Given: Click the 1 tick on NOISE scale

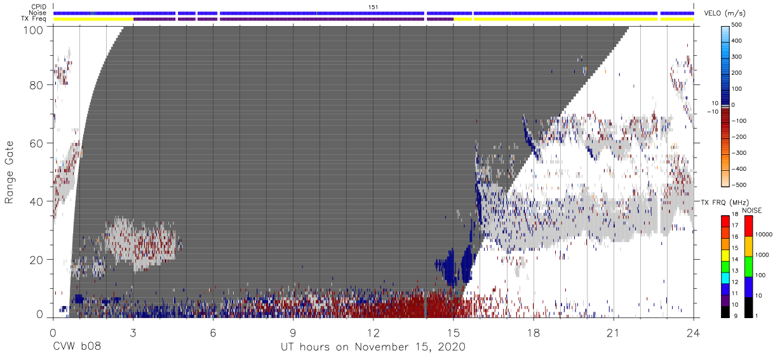Looking at the screenshot, I should tap(758, 316).
